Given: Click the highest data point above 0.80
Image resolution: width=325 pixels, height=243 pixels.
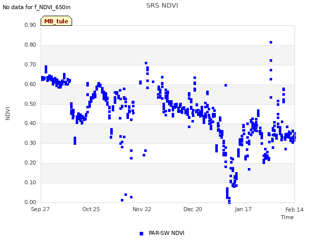Looking at the screenshot, I should tap(271, 43).
